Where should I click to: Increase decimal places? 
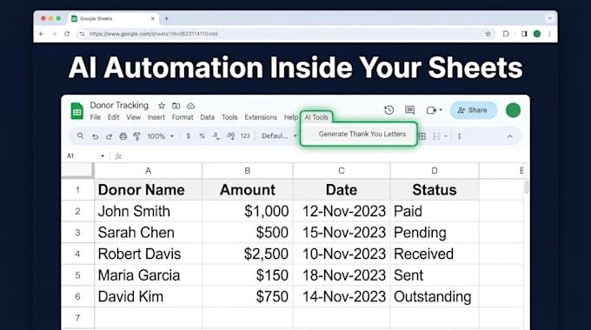(x=230, y=136)
